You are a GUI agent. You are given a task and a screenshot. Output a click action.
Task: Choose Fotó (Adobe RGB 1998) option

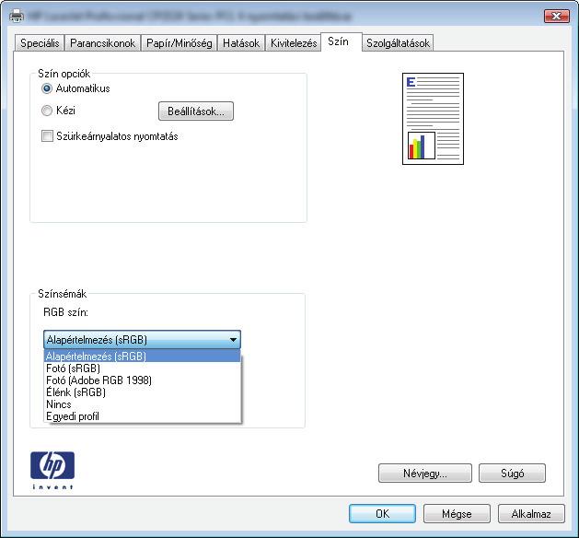tap(142, 380)
